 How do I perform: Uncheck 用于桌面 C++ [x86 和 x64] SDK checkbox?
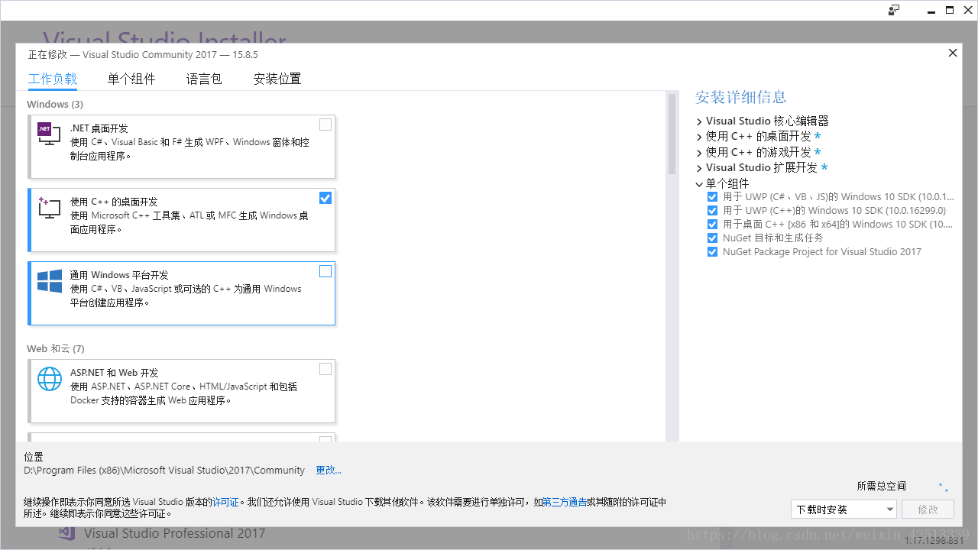coord(713,225)
